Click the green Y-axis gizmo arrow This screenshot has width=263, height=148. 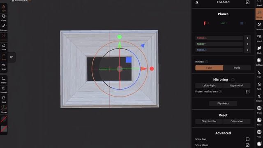click(x=120, y=45)
